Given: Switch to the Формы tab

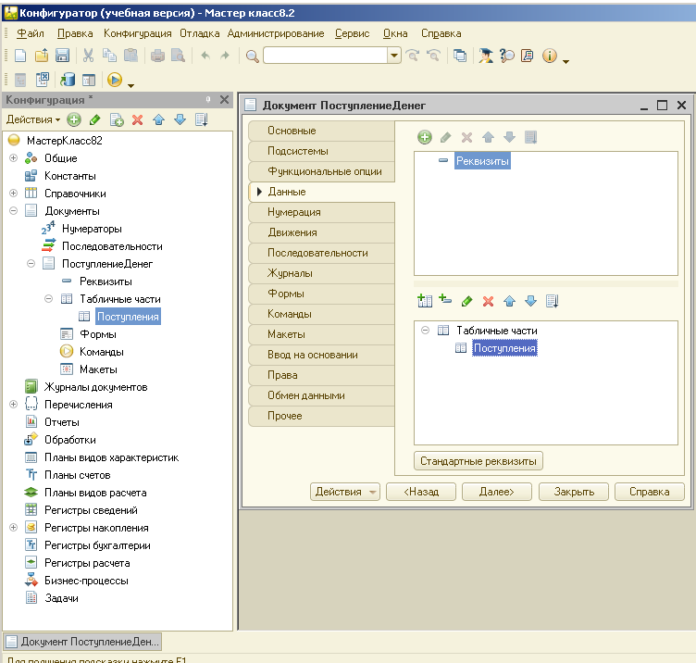Looking at the screenshot, I should point(284,294).
